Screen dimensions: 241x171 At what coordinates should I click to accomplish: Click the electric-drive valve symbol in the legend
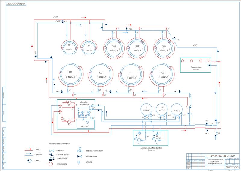coord(80,150)
